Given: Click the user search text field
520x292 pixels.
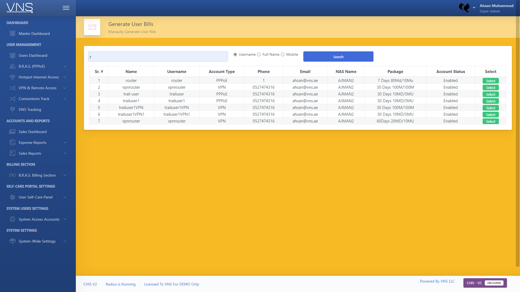Looking at the screenshot, I should (158, 57).
